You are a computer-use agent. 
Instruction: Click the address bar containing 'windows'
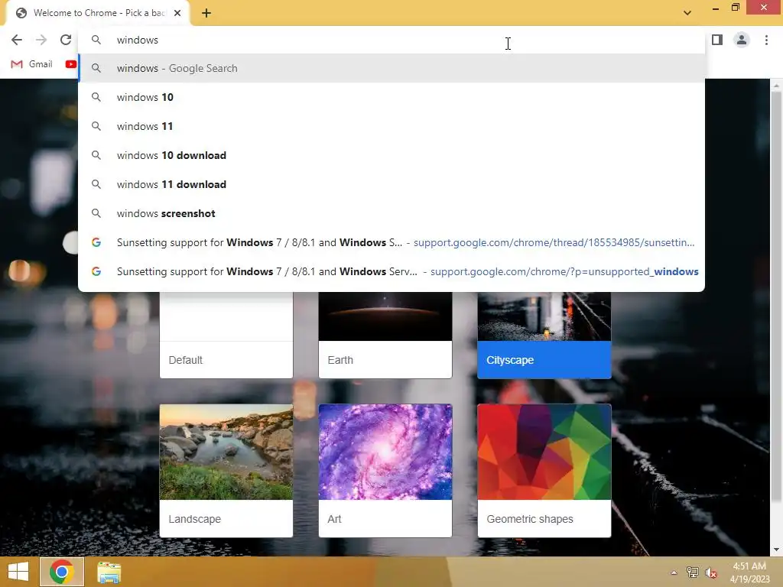point(391,40)
